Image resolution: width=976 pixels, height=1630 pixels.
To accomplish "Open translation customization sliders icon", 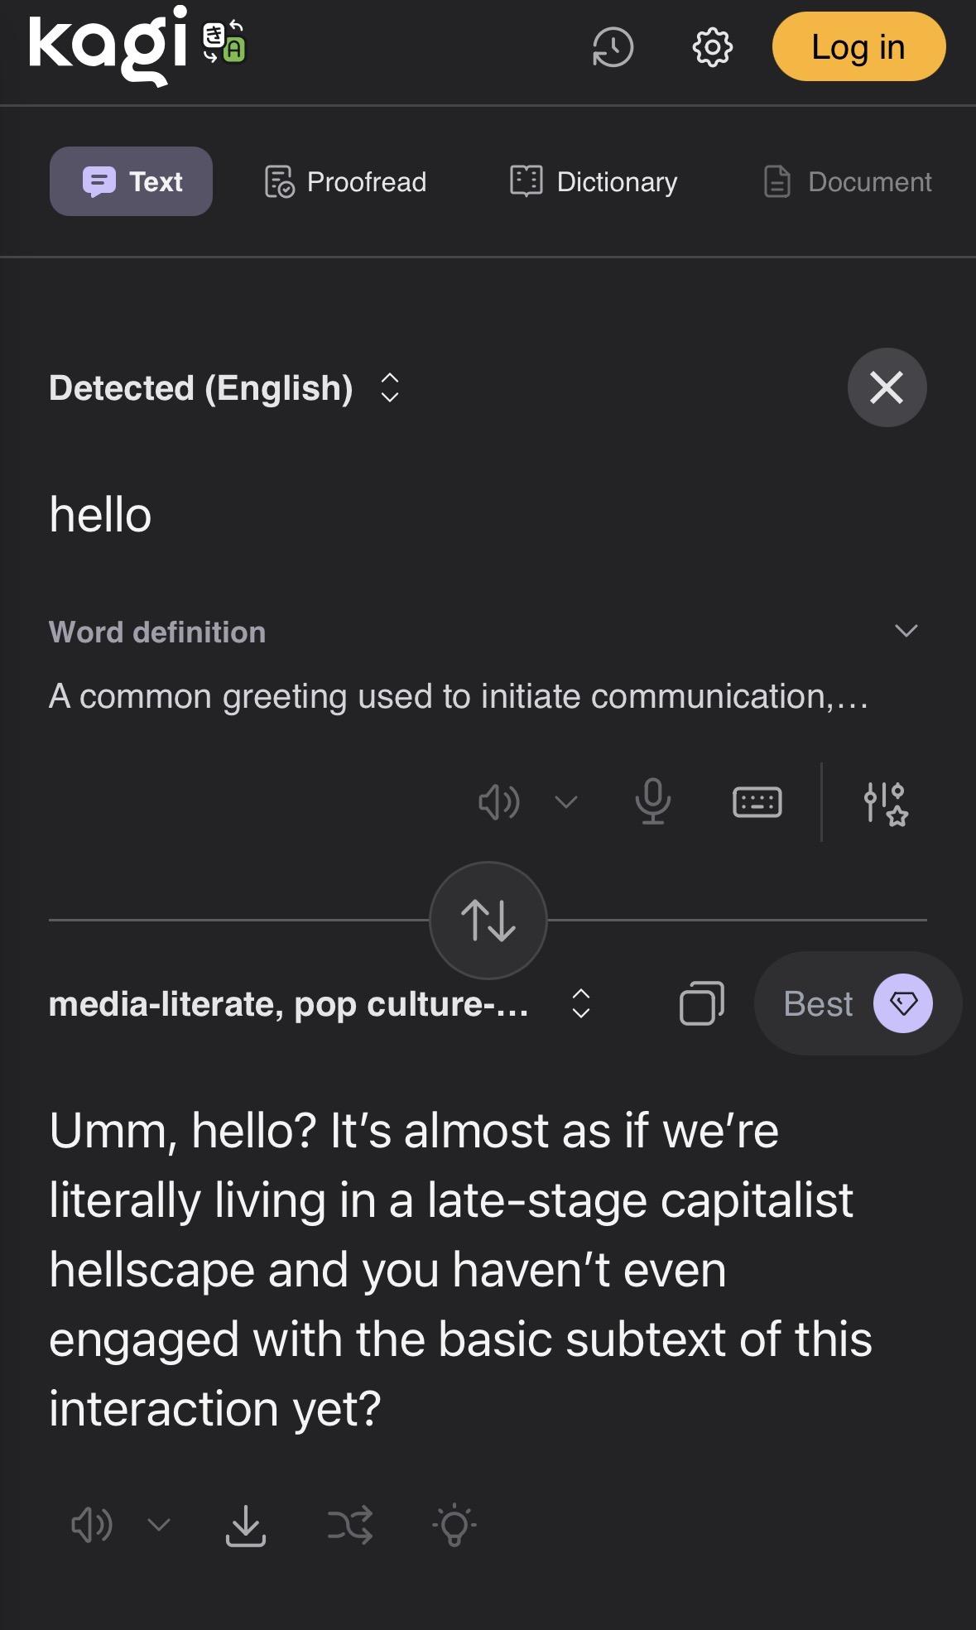I will pyautogui.click(x=885, y=803).
